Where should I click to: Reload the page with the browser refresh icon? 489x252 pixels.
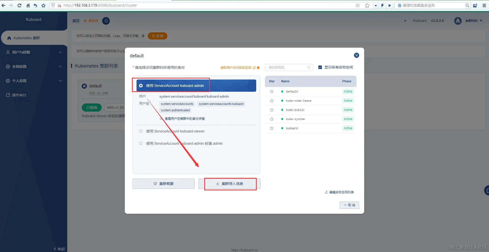tap(19, 5)
